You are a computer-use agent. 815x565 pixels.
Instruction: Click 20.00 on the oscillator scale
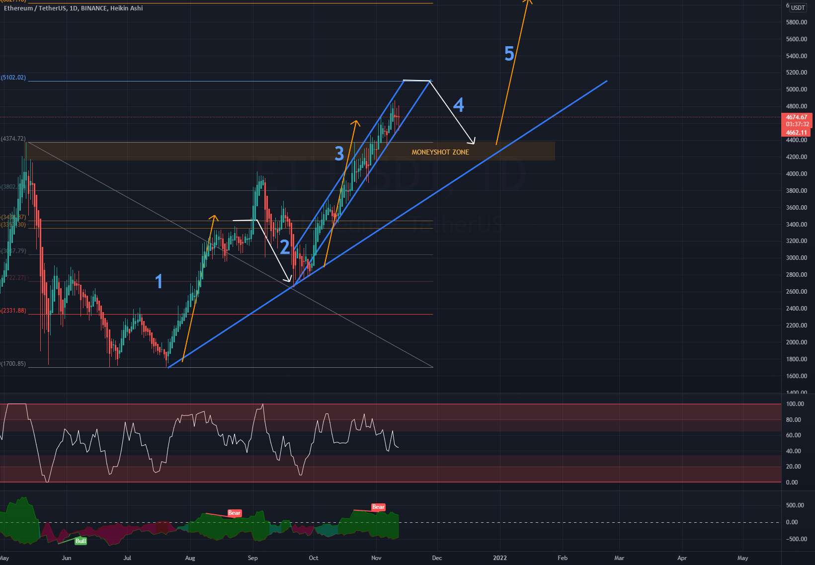794,467
